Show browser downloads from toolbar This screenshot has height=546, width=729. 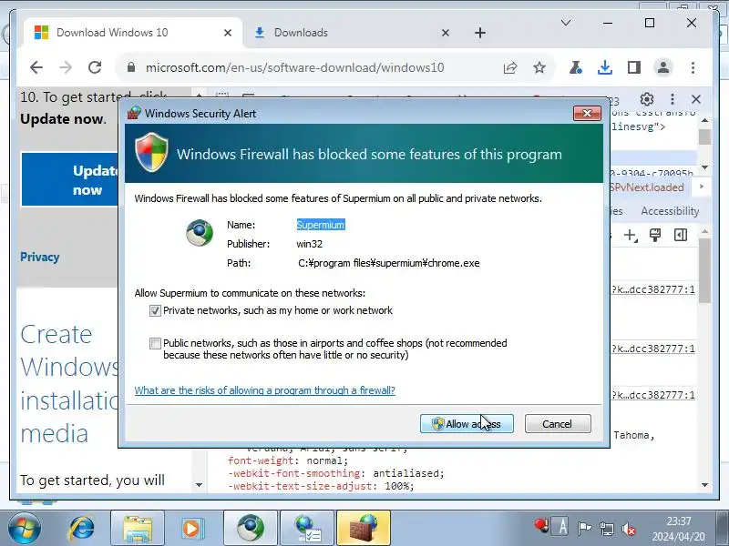click(605, 67)
